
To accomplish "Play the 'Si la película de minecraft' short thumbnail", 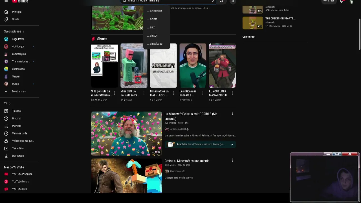I will tap(104, 65).
